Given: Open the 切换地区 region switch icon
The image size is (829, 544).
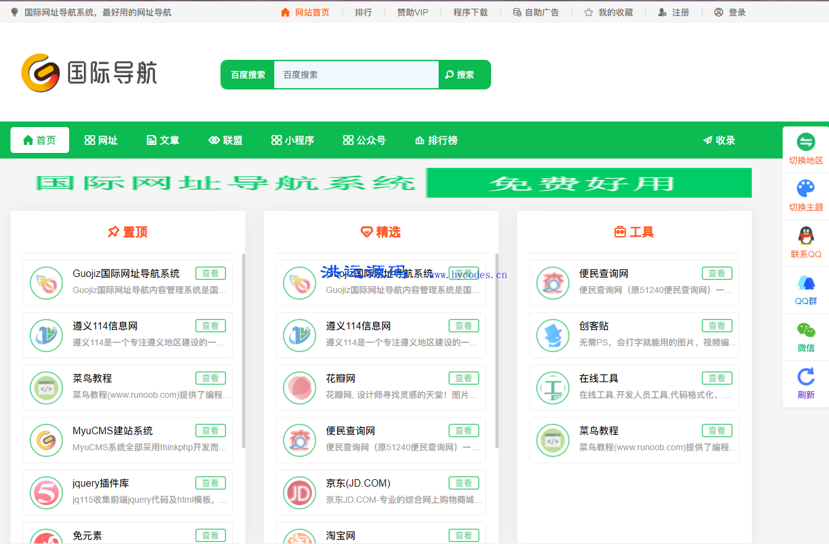Looking at the screenshot, I should click(x=806, y=142).
